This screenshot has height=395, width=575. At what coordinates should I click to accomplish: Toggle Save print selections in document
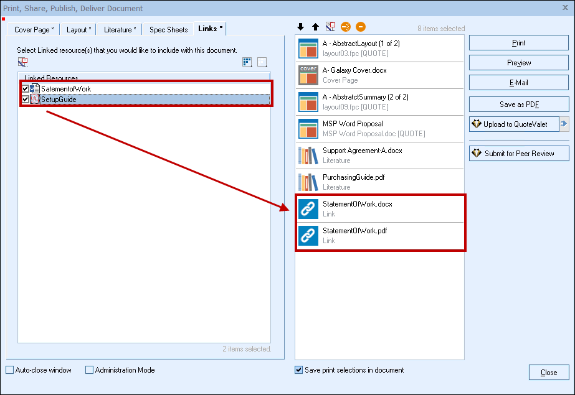point(299,369)
